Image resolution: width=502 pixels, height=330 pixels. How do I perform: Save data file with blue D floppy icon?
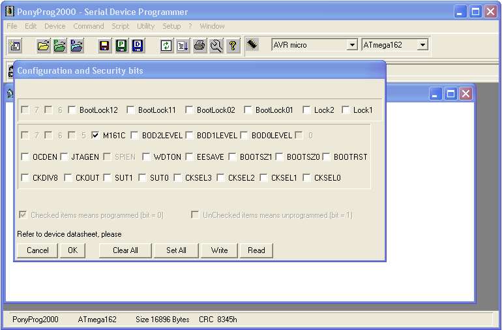[x=138, y=46]
